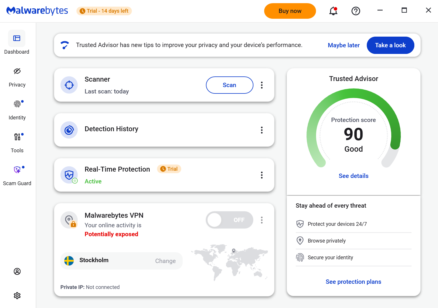The width and height of the screenshot is (438, 308).
Task: Click the Detection History title
Action: click(x=111, y=129)
